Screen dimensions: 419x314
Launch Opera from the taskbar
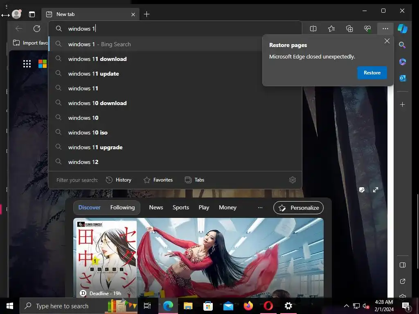pos(268,306)
